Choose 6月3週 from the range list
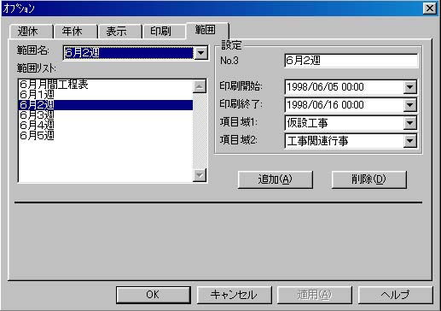 pos(105,115)
